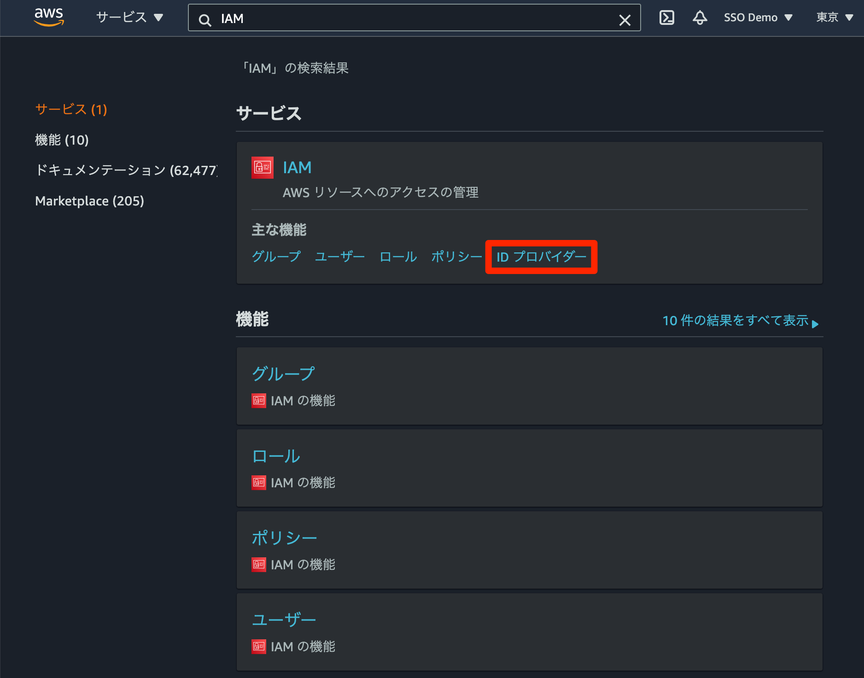Viewport: 864px width, 678px height.
Task: Click the IAM icon under グループ card
Action: pyautogui.click(x=259, y=401)
